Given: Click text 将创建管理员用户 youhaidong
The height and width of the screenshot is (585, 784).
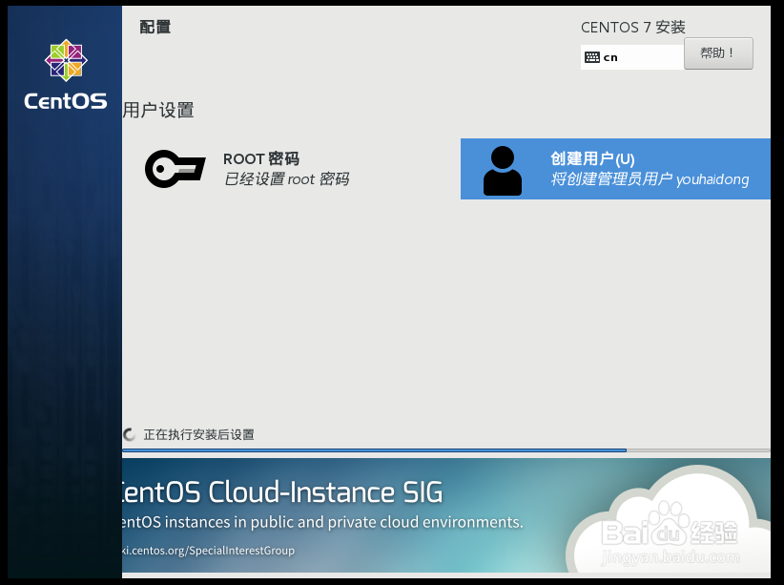Looking at the screenshot, I should click(650, 179).
